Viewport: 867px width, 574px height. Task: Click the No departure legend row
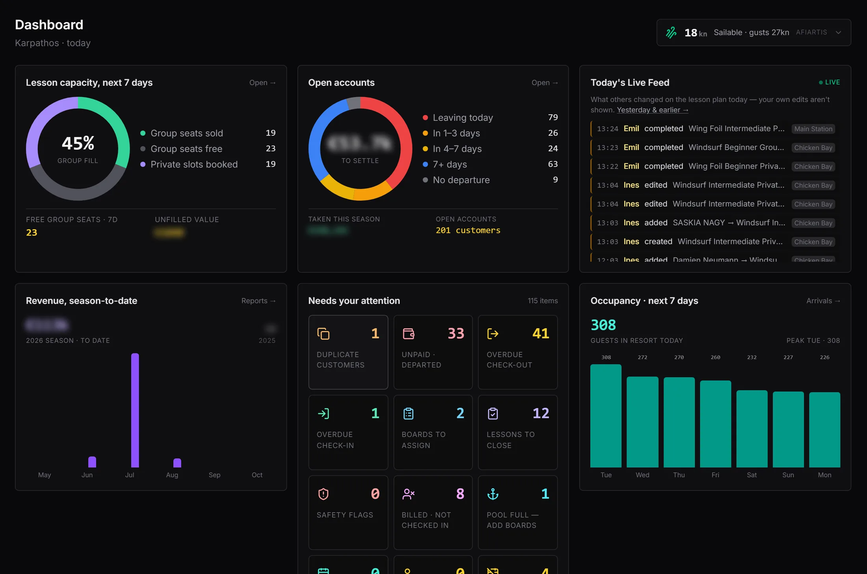(x=490, y=180)
